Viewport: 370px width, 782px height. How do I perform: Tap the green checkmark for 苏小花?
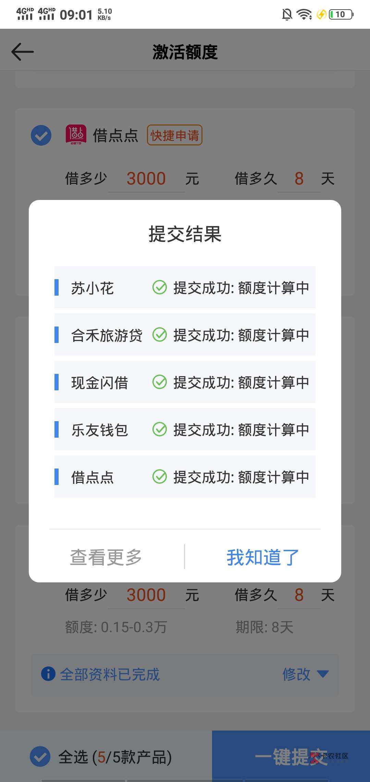[x=159, y=287]
